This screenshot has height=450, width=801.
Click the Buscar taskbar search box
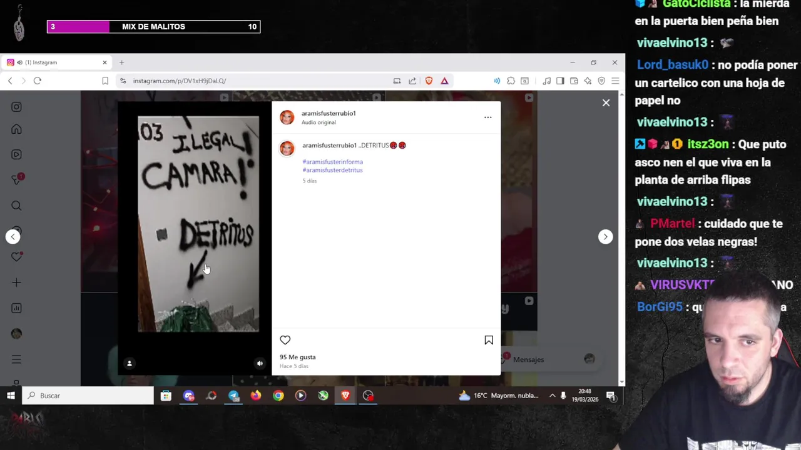point(88,396)
